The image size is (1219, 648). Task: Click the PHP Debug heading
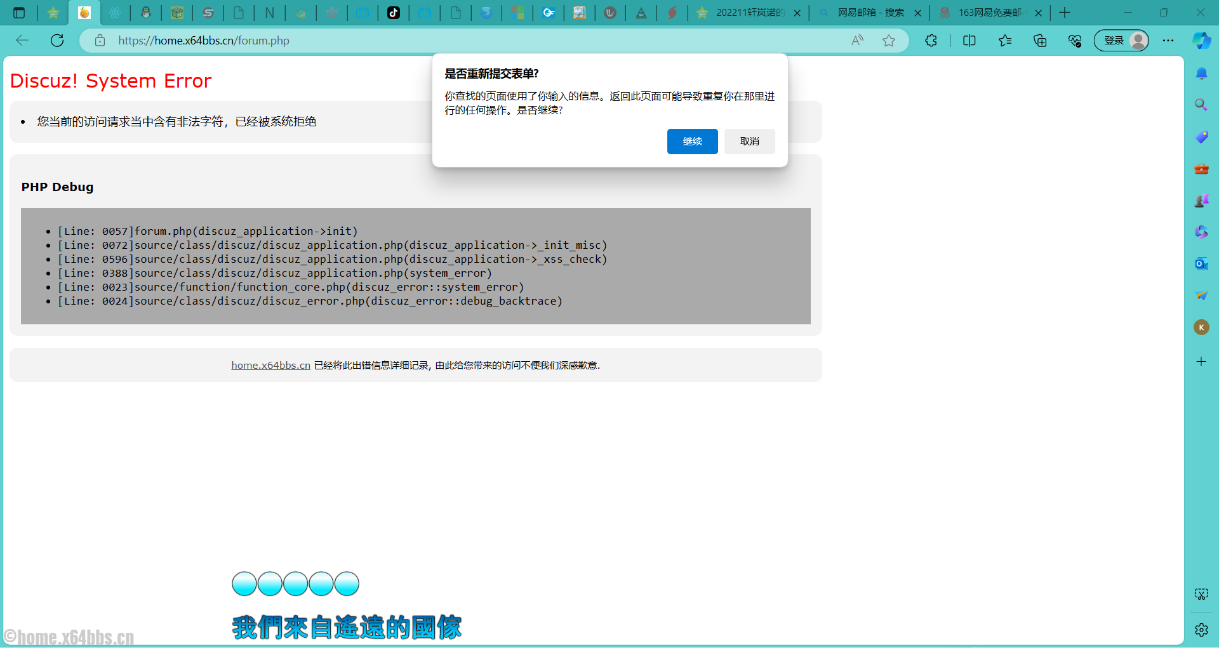point(57,187)
